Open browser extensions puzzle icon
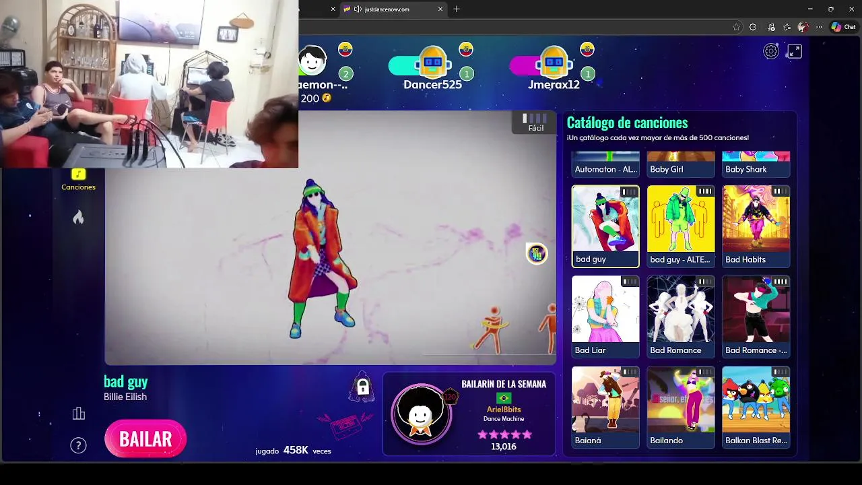 [753, 27]
